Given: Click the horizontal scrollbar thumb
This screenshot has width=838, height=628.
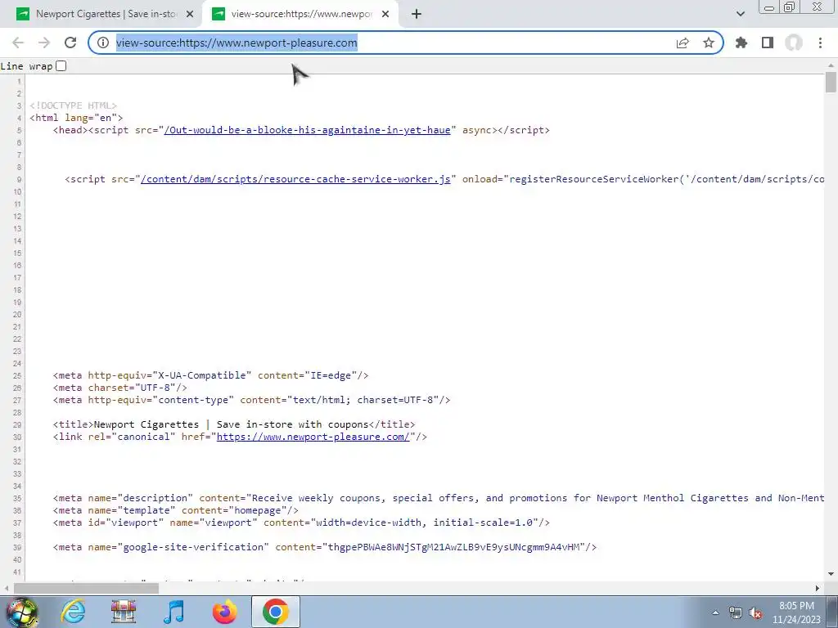Looking at the screenshot, I should [x=86, y=589].
